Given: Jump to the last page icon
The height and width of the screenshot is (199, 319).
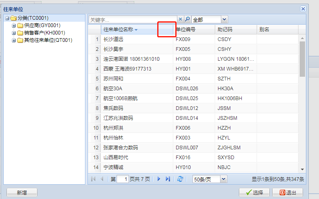Looking at the screenshot, I should [168, 179].
